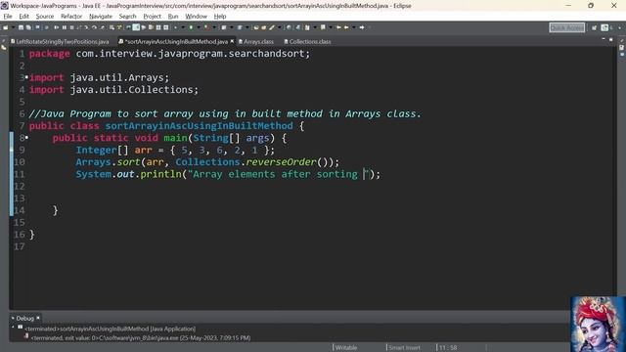Click the Save All toolbar icon
Image resolution: width=626 pixels, height=352 pixels.
click(28, 27)
